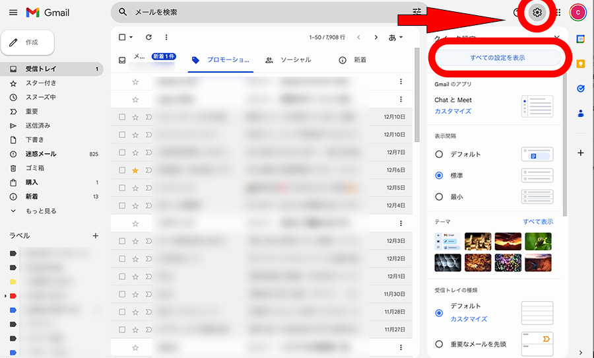Tick the checkbox of the 12月10日 first email
This screenshot has height=358, width=594.
coord(122,117)
